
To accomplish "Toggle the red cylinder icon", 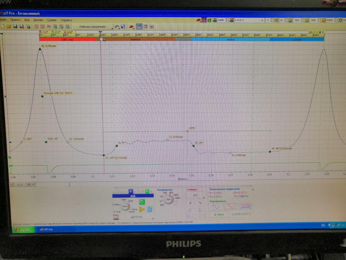I will (204, 20).
